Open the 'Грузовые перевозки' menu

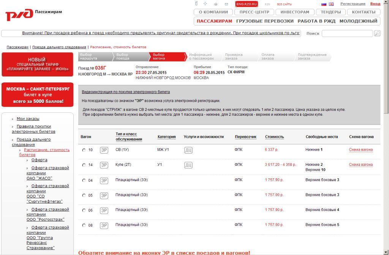click(x=265, y=21)
